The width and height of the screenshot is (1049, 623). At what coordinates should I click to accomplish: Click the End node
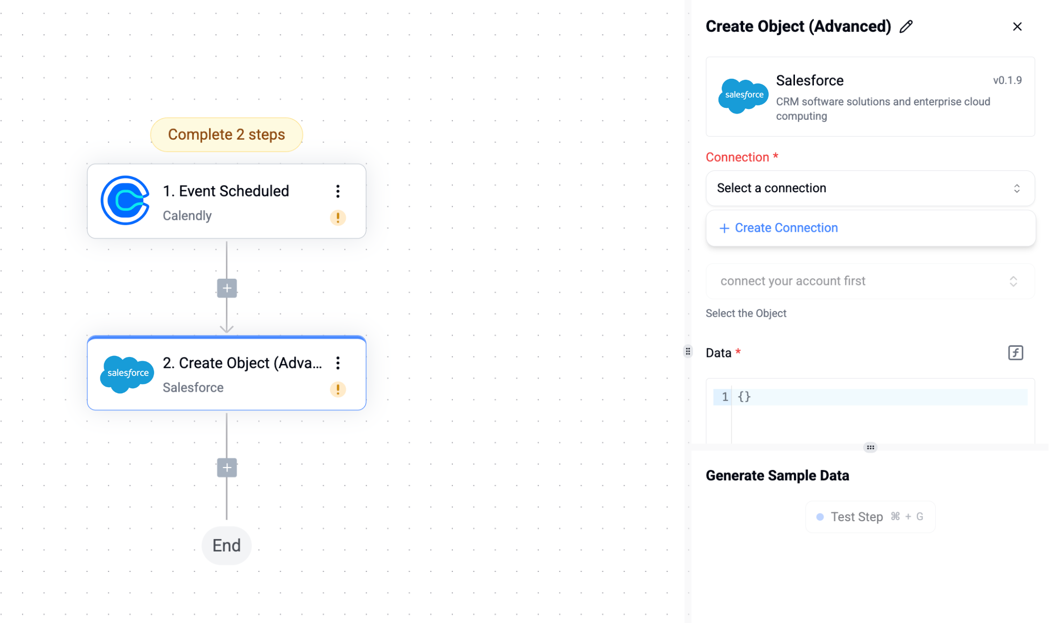(226, 545)
